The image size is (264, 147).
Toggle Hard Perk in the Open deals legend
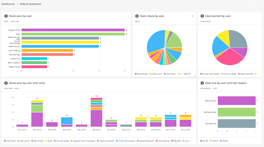pyautogui.click(x=170, y=74)
